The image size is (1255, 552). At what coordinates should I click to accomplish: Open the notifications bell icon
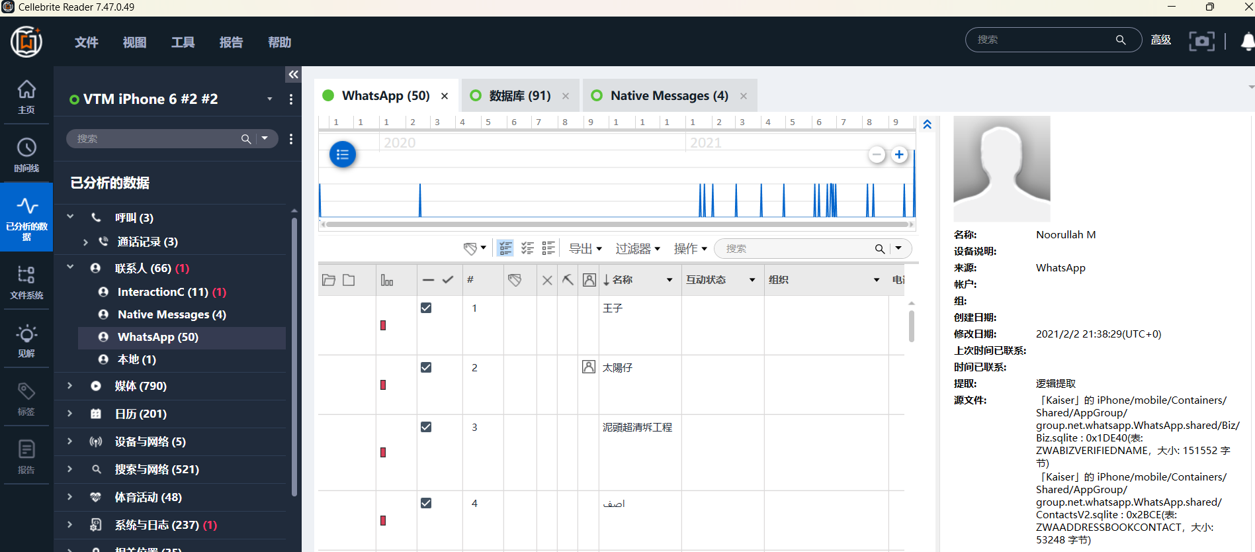tap(1248, 42)
